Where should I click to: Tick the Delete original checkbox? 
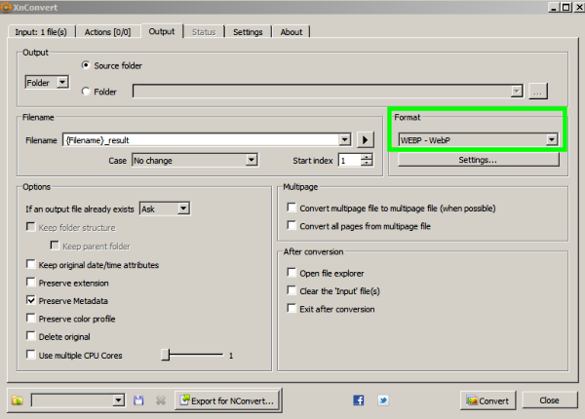(31, 336)
